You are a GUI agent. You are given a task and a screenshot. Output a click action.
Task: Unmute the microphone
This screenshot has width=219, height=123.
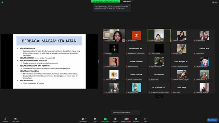point(5,120)
